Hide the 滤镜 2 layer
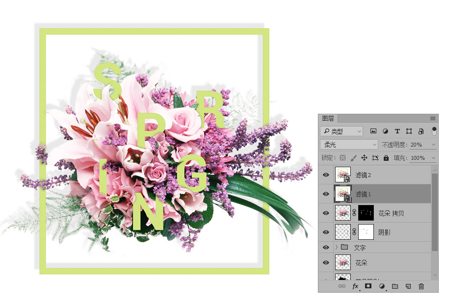Viewport: 452px width, 304px height. (x=326, y=175)
